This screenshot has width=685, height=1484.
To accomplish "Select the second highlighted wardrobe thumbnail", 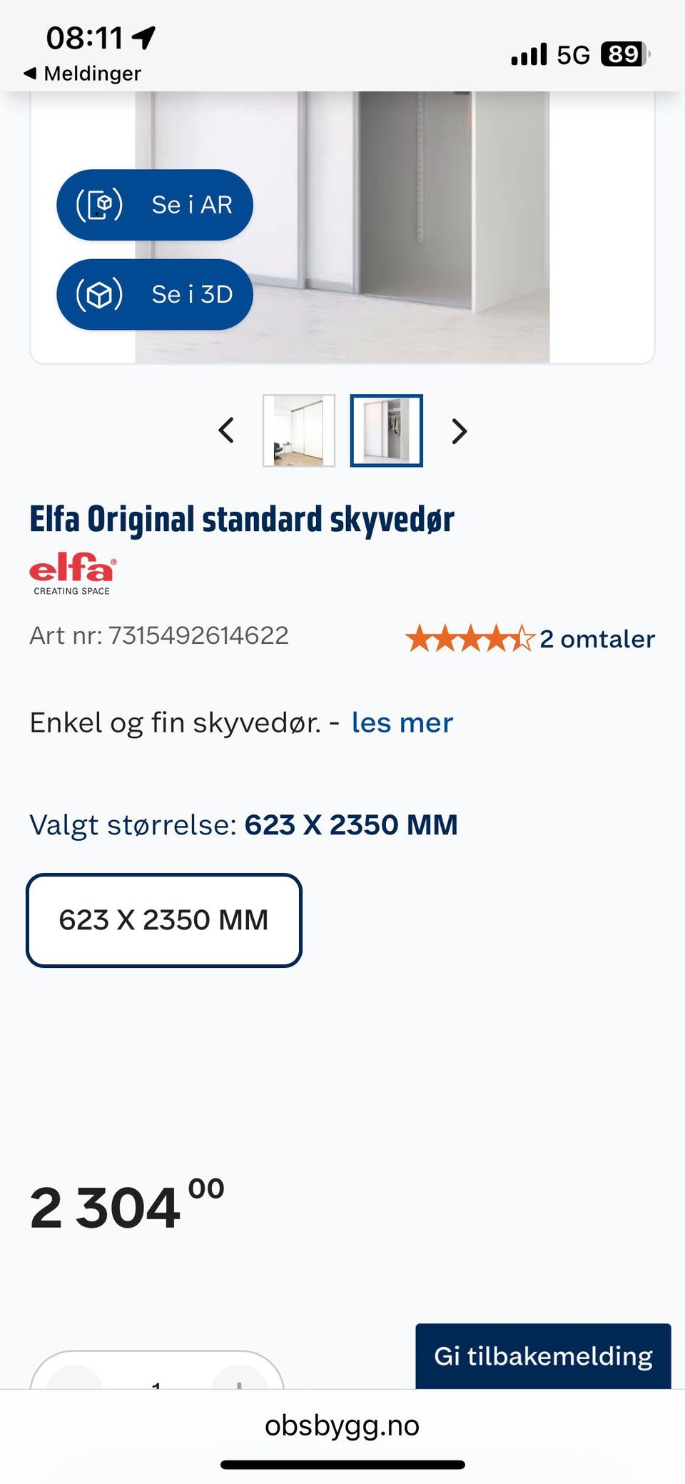I will tap(386, 430).
